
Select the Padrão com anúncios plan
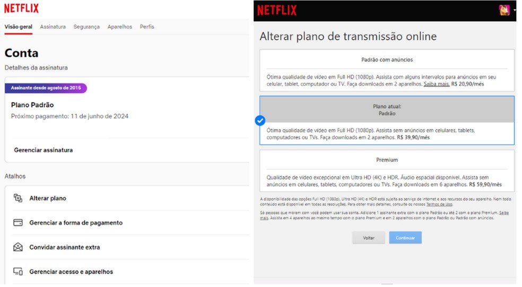point(387,71)
